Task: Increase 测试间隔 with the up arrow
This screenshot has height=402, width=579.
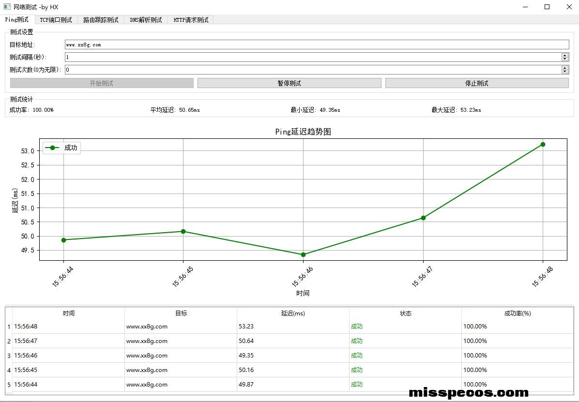Action: (x=565, y=55)
